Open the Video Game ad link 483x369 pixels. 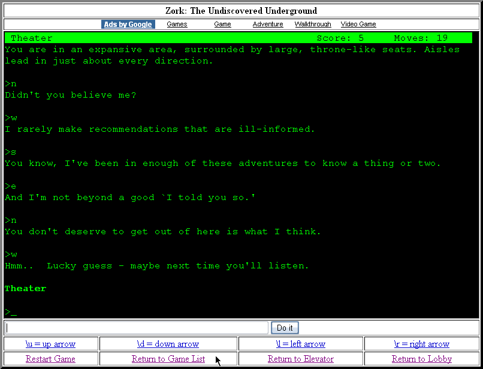coord(358,25)
